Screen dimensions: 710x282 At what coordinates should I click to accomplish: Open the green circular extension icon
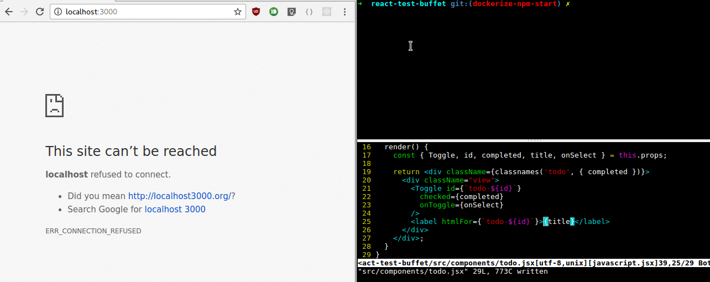274,12
